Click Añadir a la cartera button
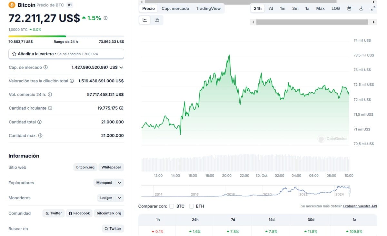 click(66, 54)
